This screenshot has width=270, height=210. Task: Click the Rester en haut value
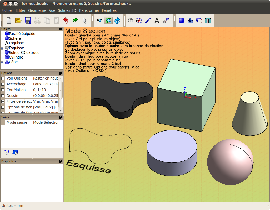45,78
